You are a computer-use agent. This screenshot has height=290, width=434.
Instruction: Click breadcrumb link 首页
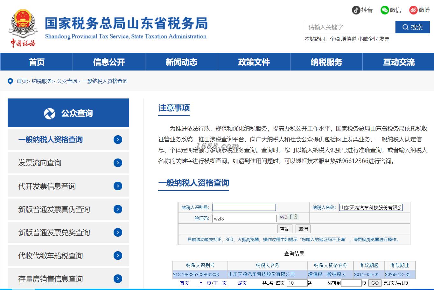[x=22, y=81]
